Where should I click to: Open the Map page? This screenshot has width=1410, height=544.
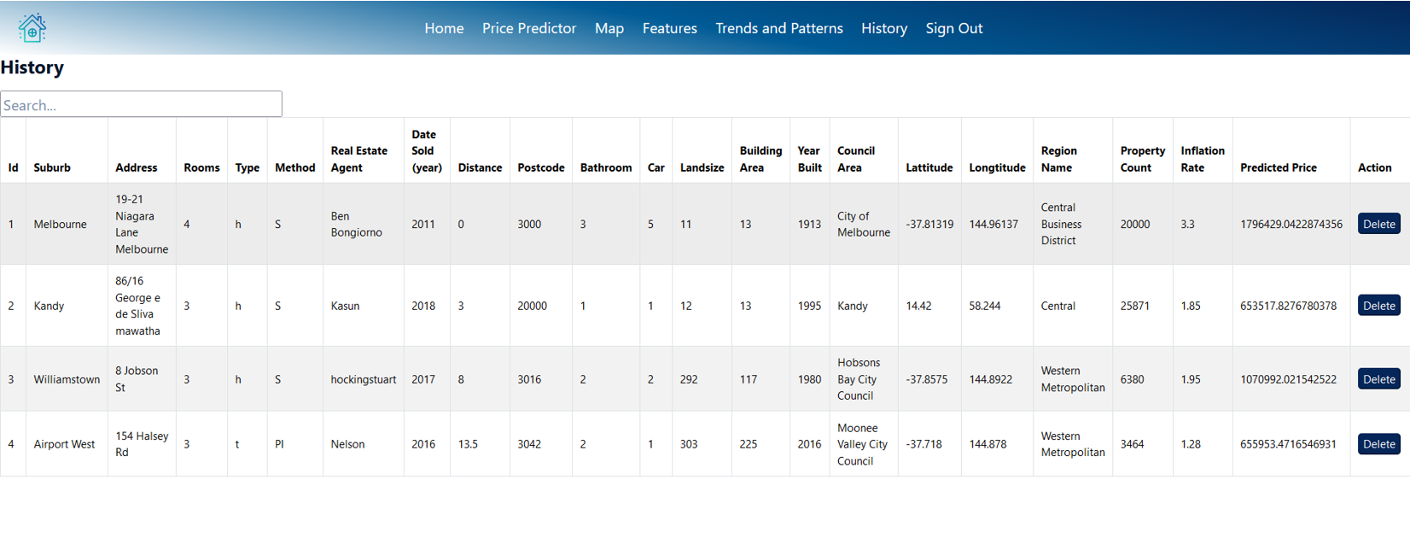click(x=609, y=28)
